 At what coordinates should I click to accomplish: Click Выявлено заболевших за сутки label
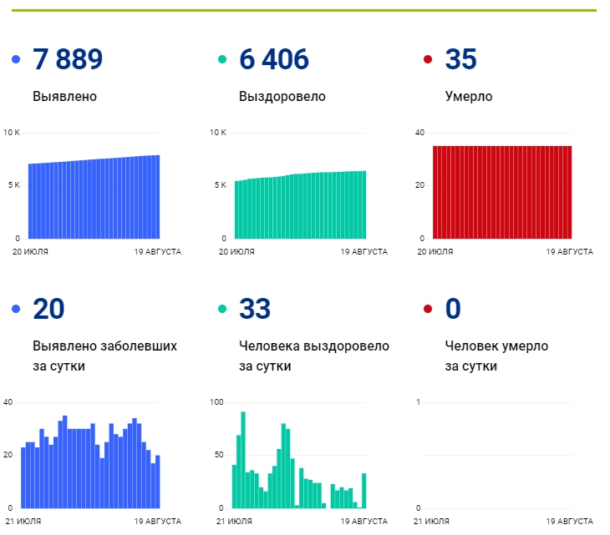click(104, 356)
